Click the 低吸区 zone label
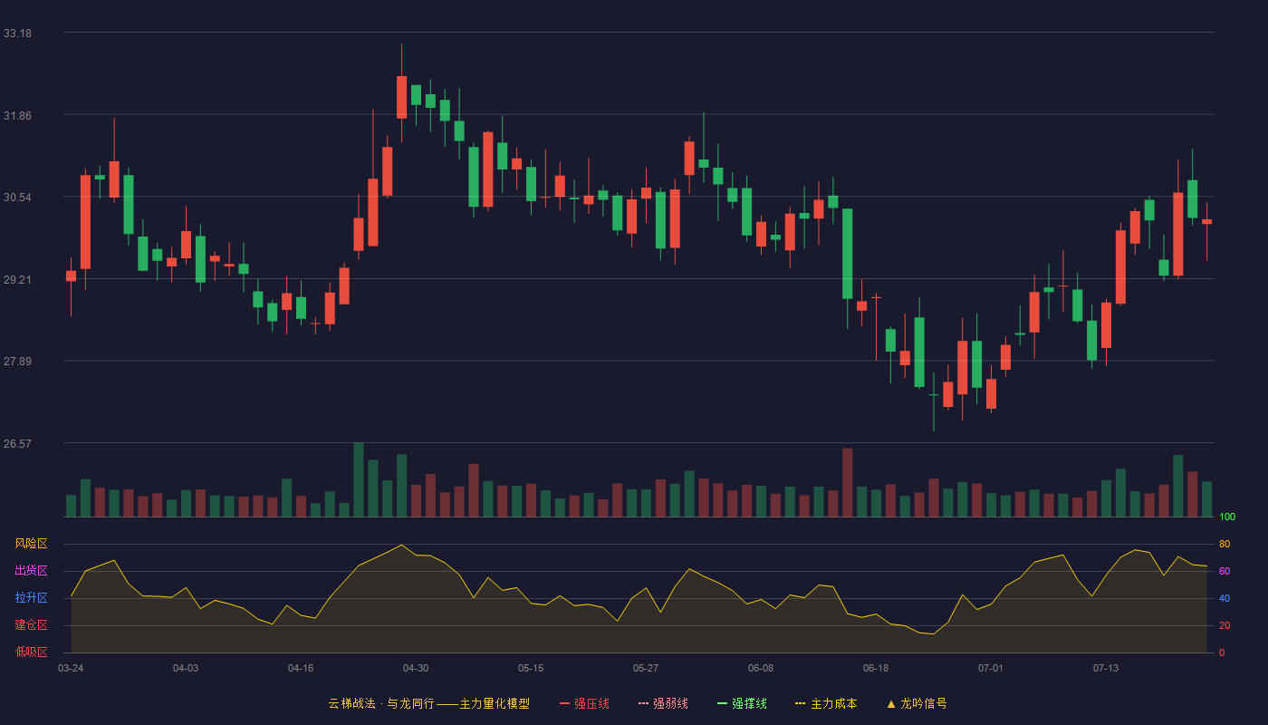Image resolution: width=1268 pixels, height=725 pixels. (x=31, y=652)
